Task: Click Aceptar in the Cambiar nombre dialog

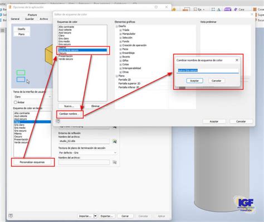Action: (194, 81)
